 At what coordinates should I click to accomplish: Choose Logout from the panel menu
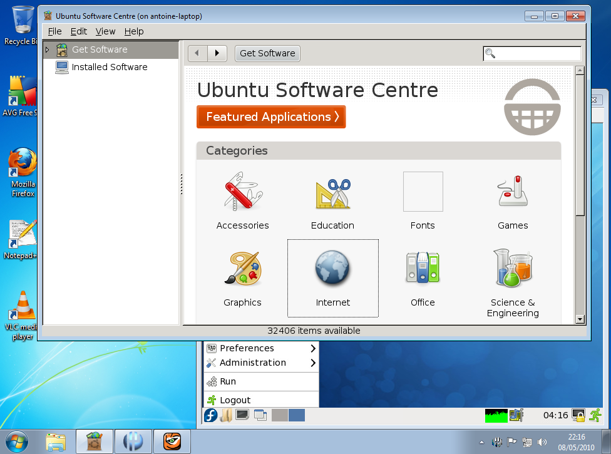tap(261, 400)
